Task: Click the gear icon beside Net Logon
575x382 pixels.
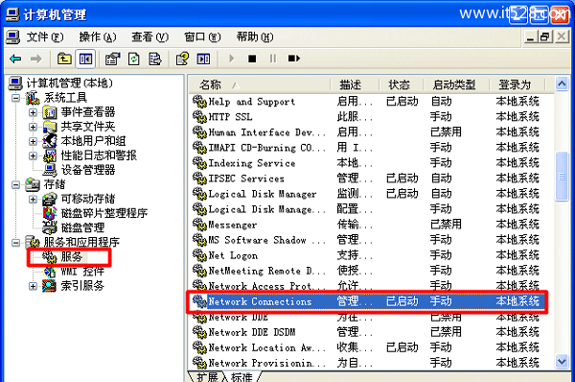Action: (199, 255)
